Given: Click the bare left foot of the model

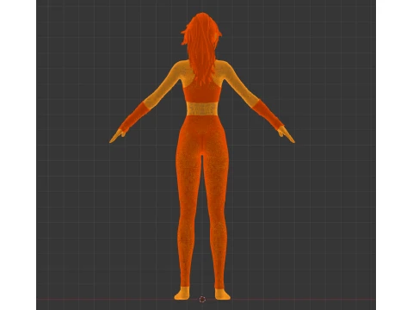Looking at the screenshot, I should click(182, 294).
